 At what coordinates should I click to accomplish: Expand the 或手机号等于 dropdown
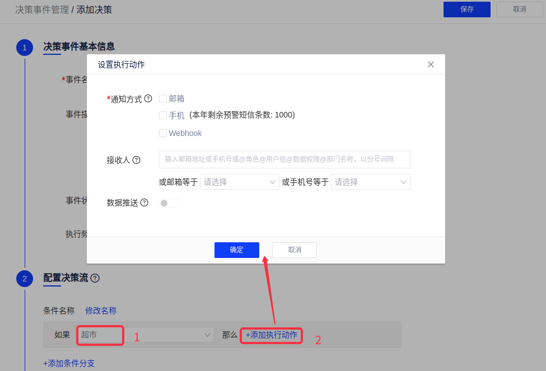coord(370,182)
